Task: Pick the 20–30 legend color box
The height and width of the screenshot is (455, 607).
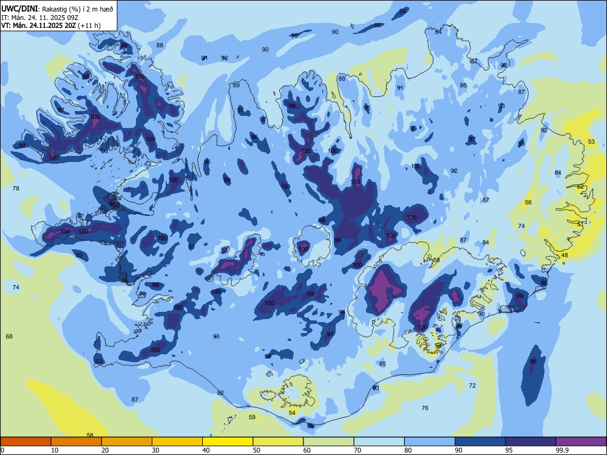Action: click(127, 442)
